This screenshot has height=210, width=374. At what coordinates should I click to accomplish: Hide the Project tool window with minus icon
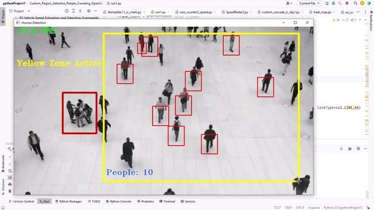pyautogui.click(x=95, y=11)
